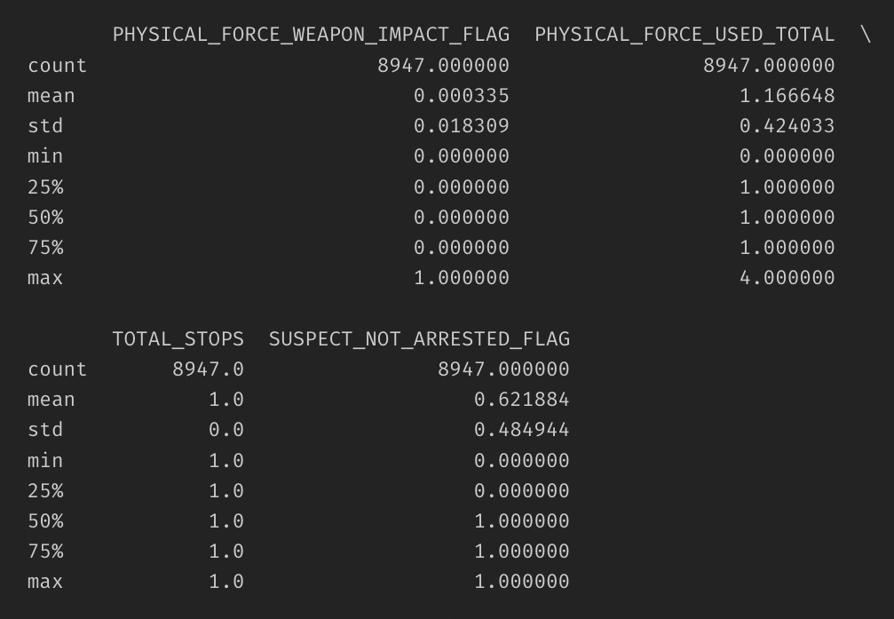Click the mean value 1.166648

coord(787,96)
